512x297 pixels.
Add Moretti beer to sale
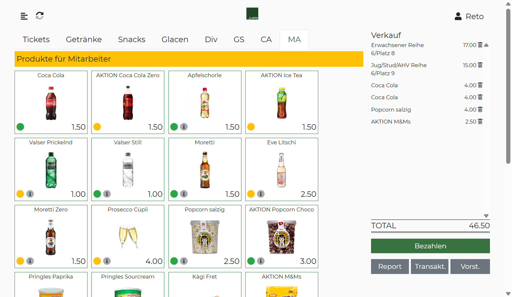click(205, 170)
